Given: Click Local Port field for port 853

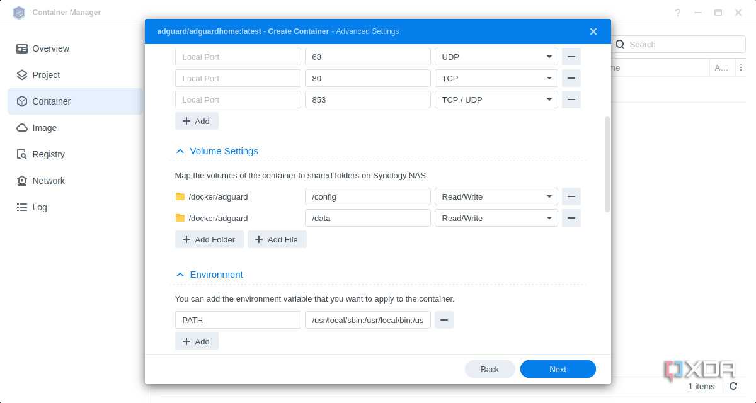Looking at the screenshot, I should 238,99.
